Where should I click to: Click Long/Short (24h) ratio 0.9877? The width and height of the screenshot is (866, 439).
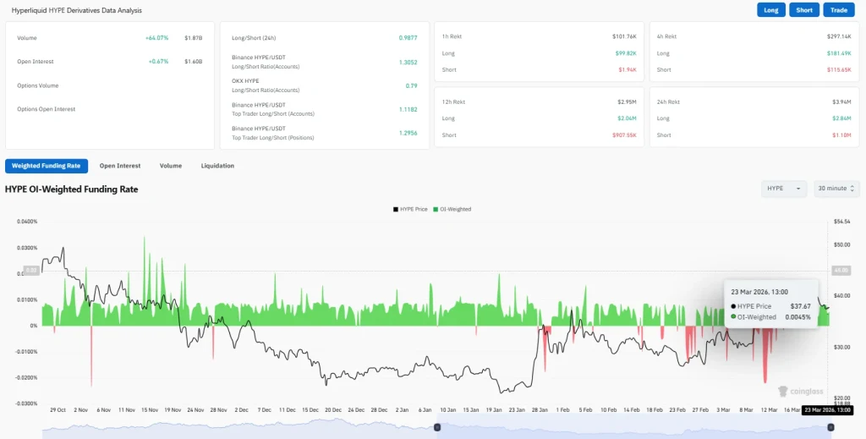[x=408, y=38]
